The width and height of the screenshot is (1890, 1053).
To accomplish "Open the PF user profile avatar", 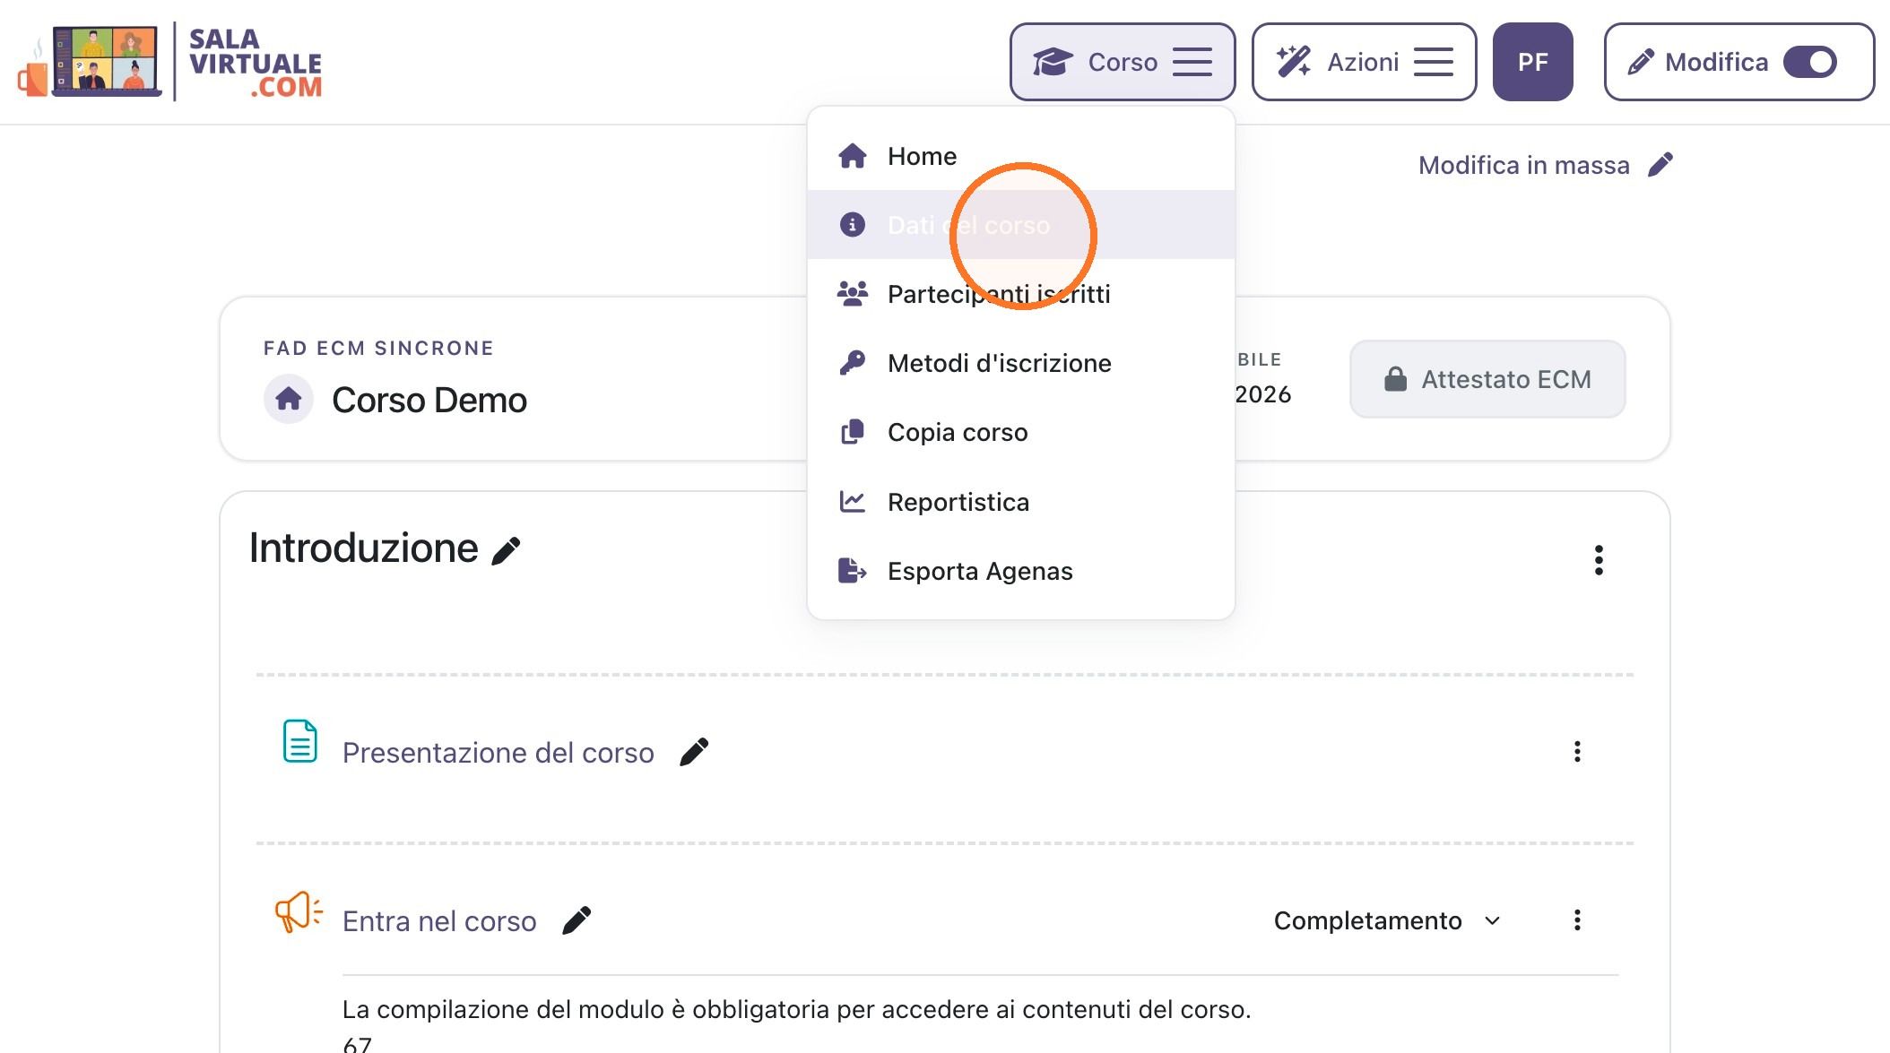I will (1532, 62).
